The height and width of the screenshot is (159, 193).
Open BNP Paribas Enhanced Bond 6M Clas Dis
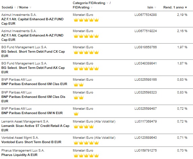[33, 99]
